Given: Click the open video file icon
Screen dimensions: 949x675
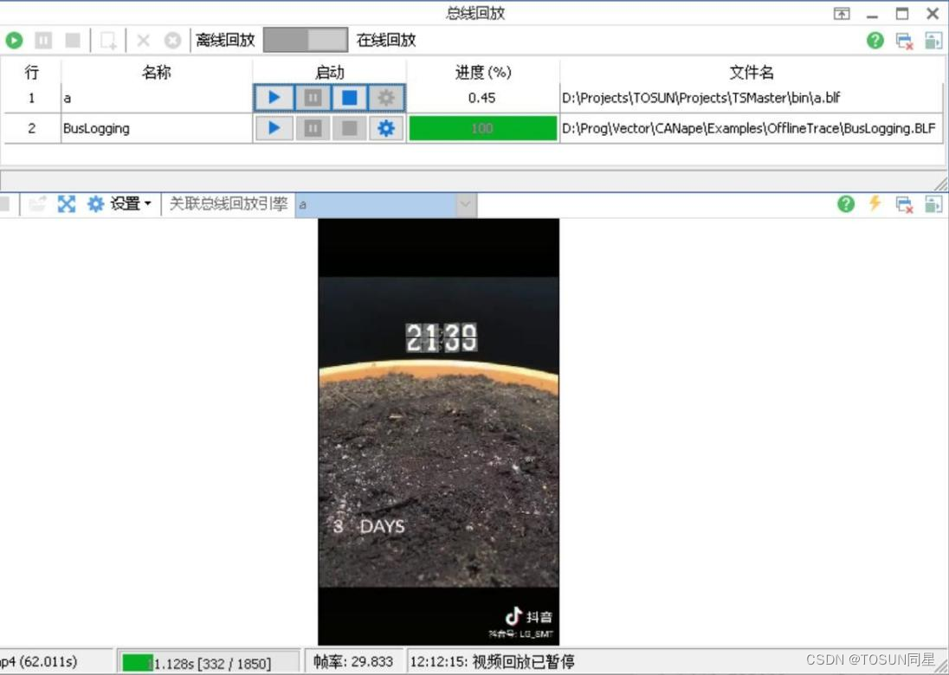Looking at the screenshot, I should tap(37, 204).
